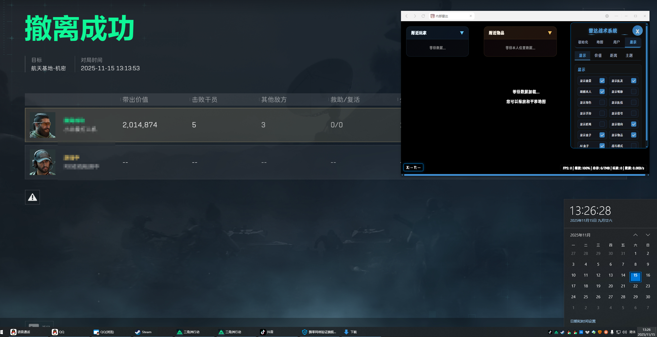Open the three-dots browser menu
Image resolution: width=657 pixels, height=337 pixels.
pyautogui.click(x=616, y=16)
